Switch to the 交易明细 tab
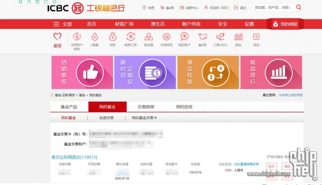The width and height of the screenshot is (322, 185). [x=146, y=107]
